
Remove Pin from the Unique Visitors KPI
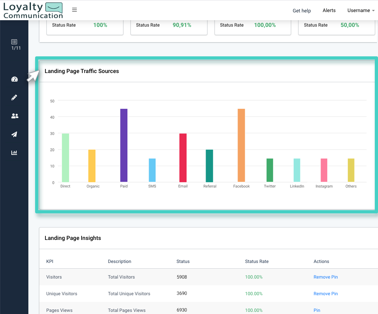click(x=326, y=293)
